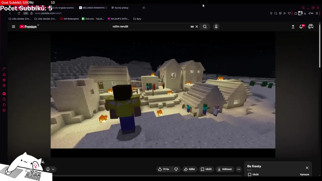Run search with the magnifier button
Screen dimensions: 322x181
[205, 26]
